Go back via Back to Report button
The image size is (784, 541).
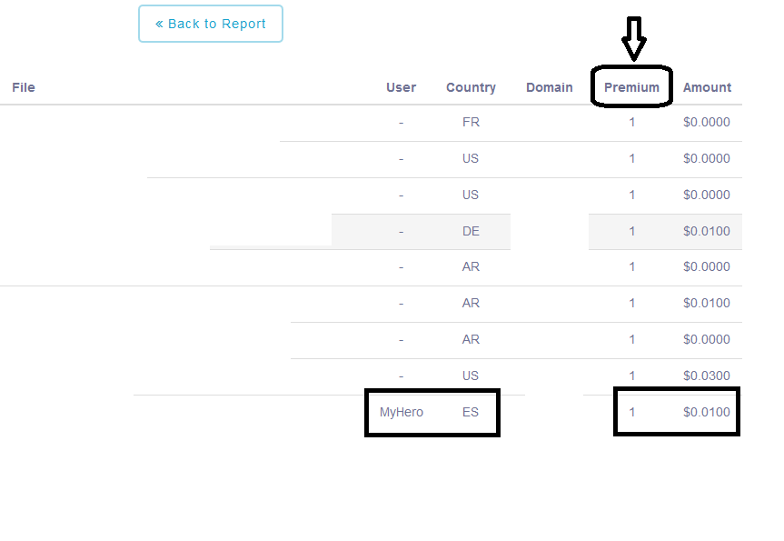[x=211, y=24]
